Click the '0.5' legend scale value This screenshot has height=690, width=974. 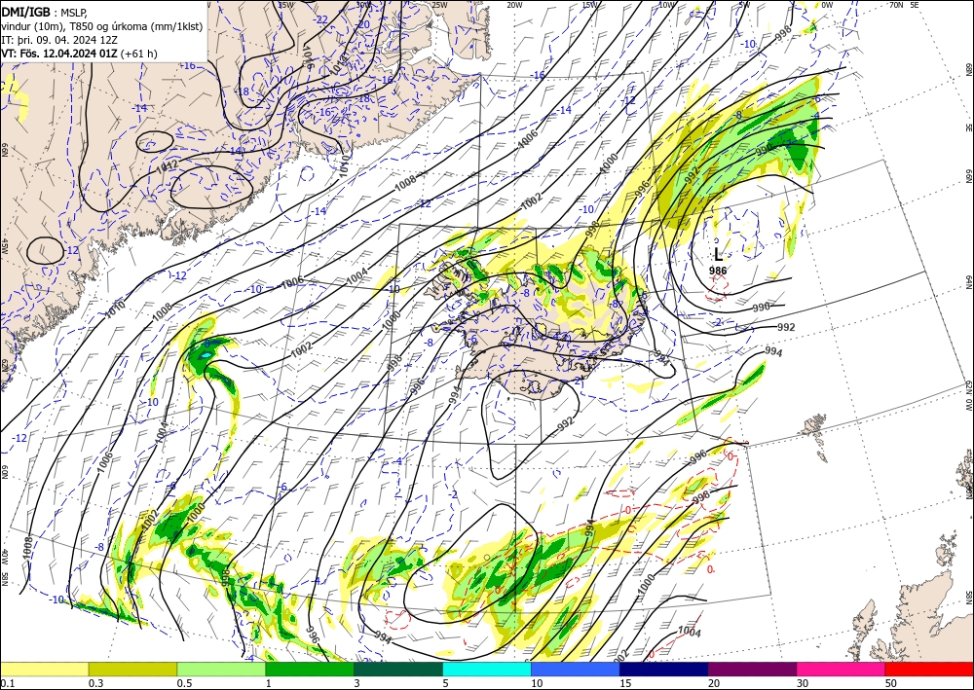(184, 683)
